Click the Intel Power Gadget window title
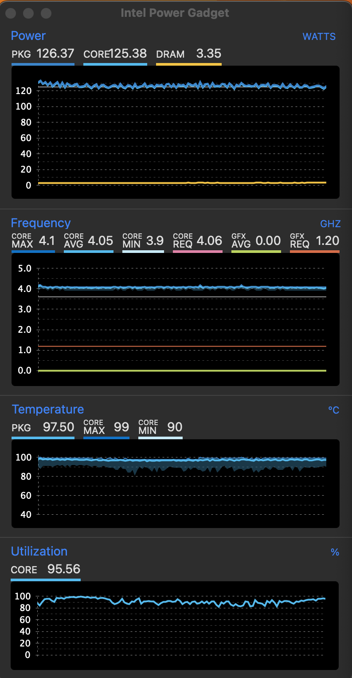352x678 pixels. coord(175,13)
